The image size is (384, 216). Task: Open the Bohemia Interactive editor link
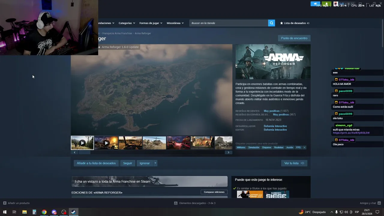(275, 130)
